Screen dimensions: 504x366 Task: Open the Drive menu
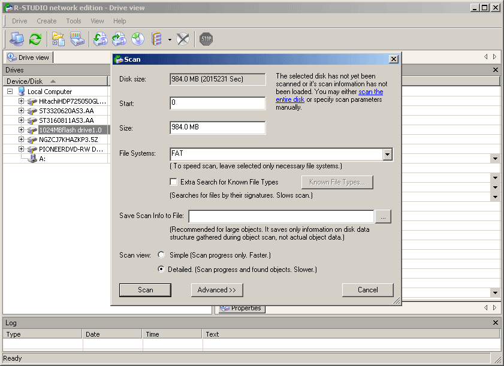(x=20, y=21)
